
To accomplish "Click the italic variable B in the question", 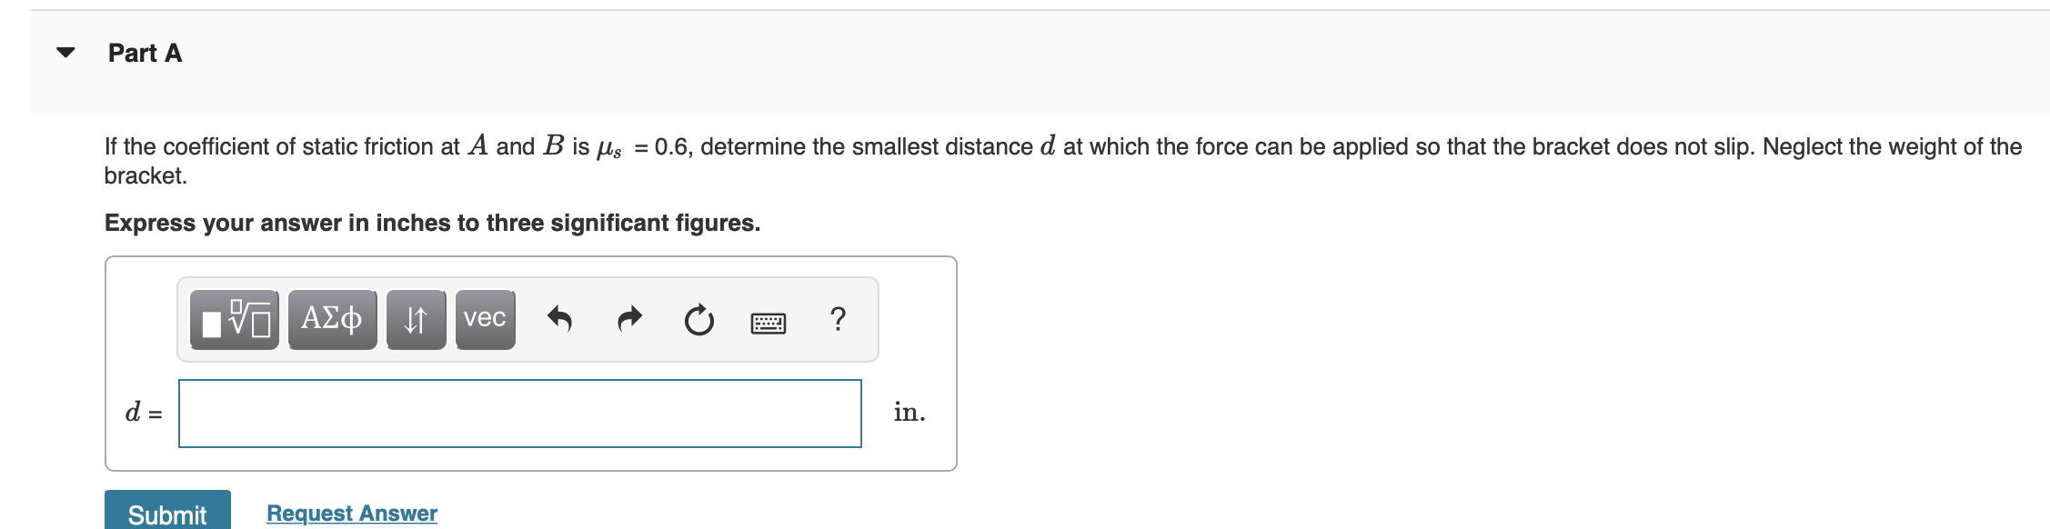I will 553,146.
